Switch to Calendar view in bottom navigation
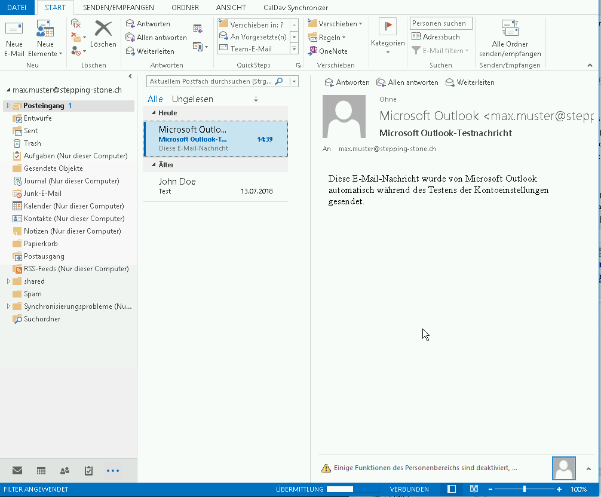 [41, 471]
